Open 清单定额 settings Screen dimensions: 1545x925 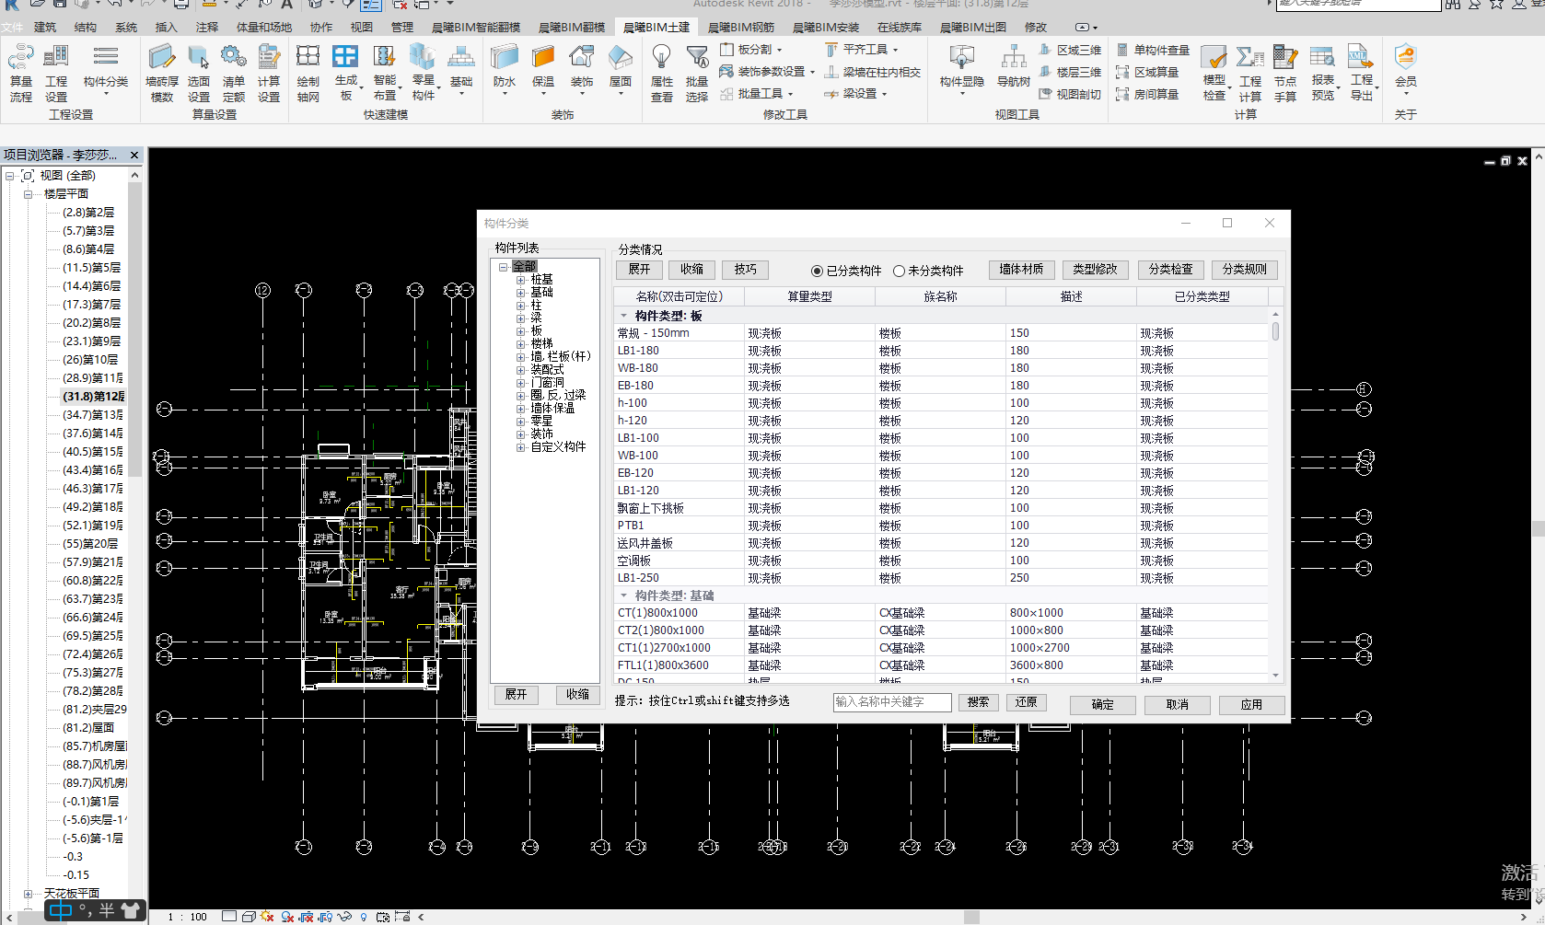(x=234, y=73)
